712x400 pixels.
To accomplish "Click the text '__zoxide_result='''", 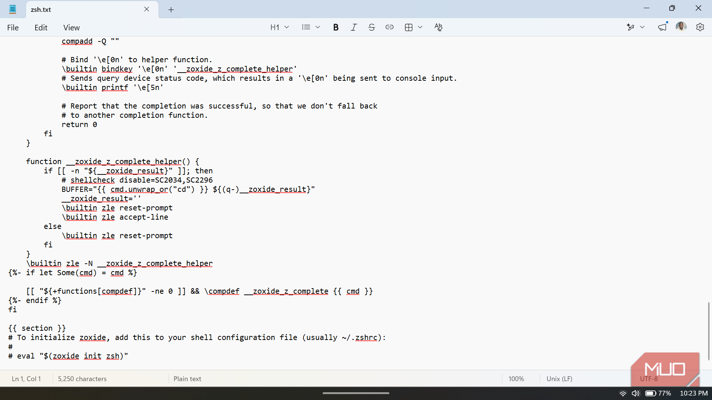I will click(101, 199).
